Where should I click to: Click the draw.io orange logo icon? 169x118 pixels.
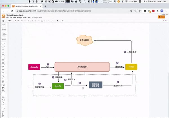(x=3, y=16)
